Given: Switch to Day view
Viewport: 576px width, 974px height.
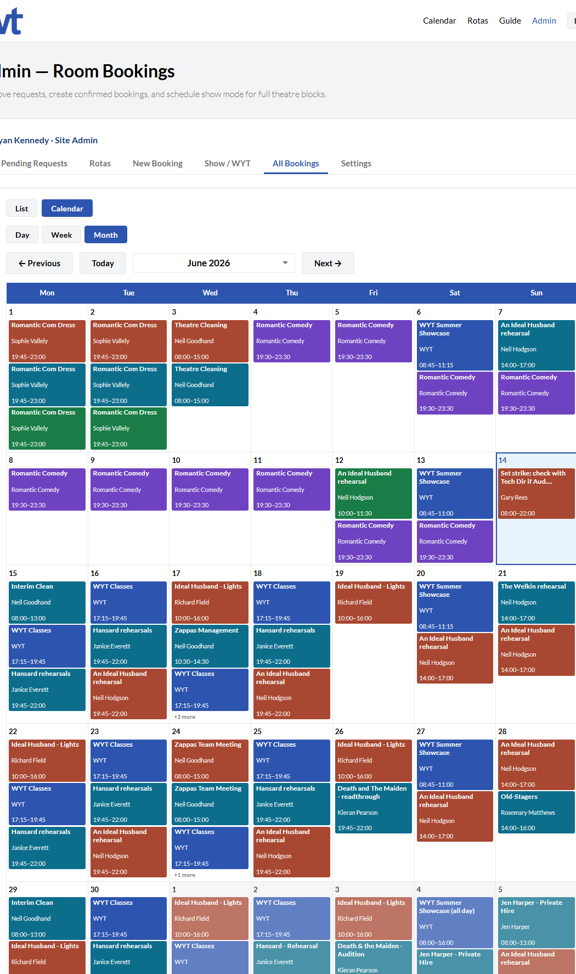Looking at the screenshot, I should pyautogui.click(x=22, y=234).
